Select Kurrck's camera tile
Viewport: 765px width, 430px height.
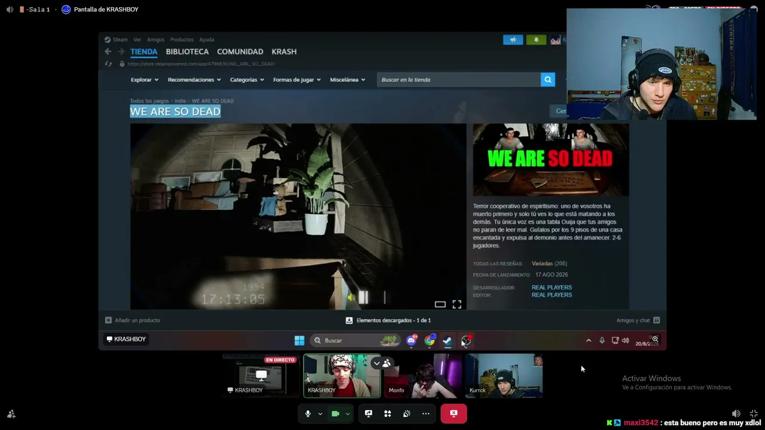[504, 376]
